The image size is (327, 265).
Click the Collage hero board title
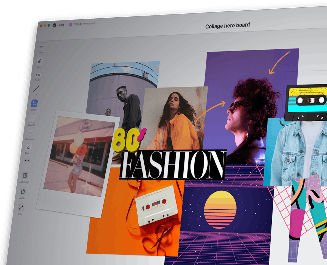[228, 25]
